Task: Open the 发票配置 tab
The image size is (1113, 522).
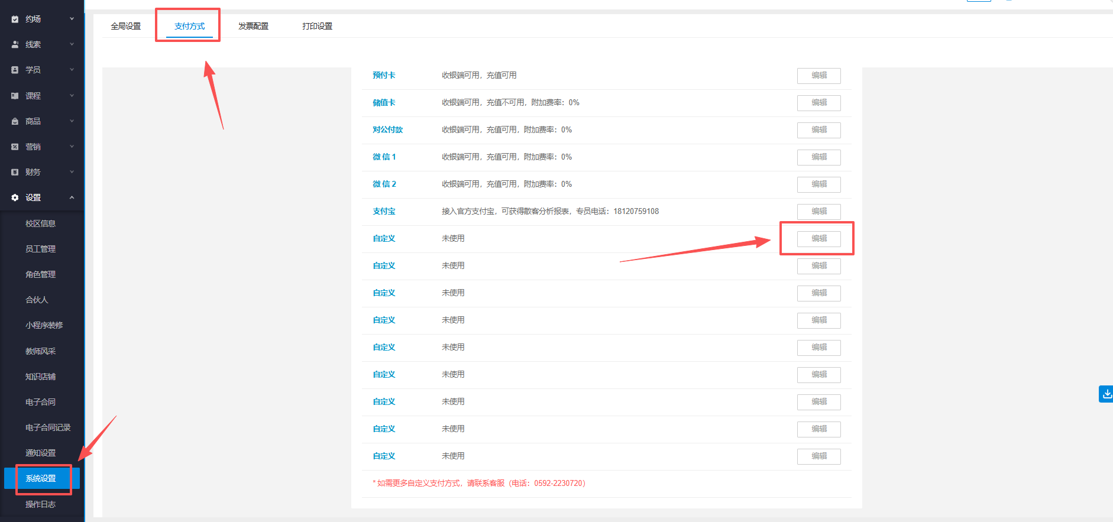Action: tap(253, 26)
